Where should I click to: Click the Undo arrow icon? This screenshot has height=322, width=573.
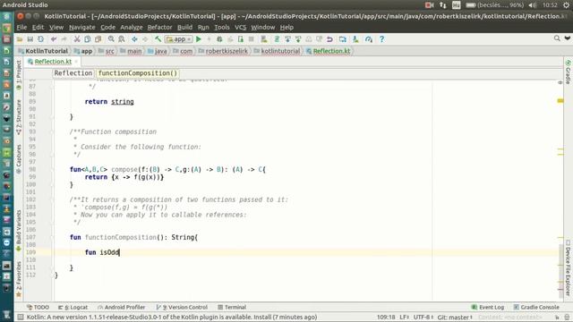[54, 39]
